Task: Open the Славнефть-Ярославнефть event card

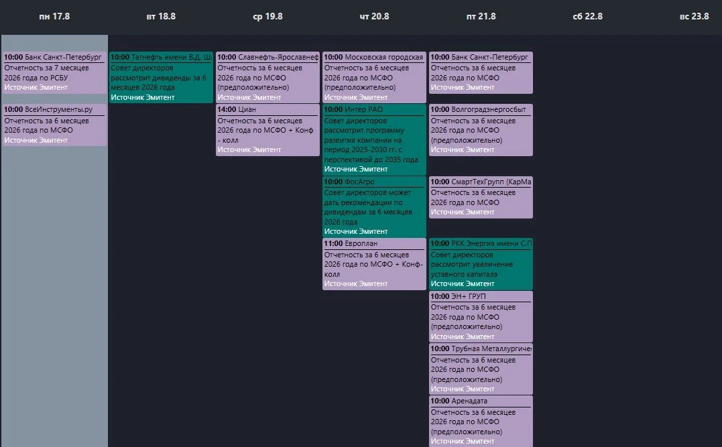Action: tap(267, 77)
